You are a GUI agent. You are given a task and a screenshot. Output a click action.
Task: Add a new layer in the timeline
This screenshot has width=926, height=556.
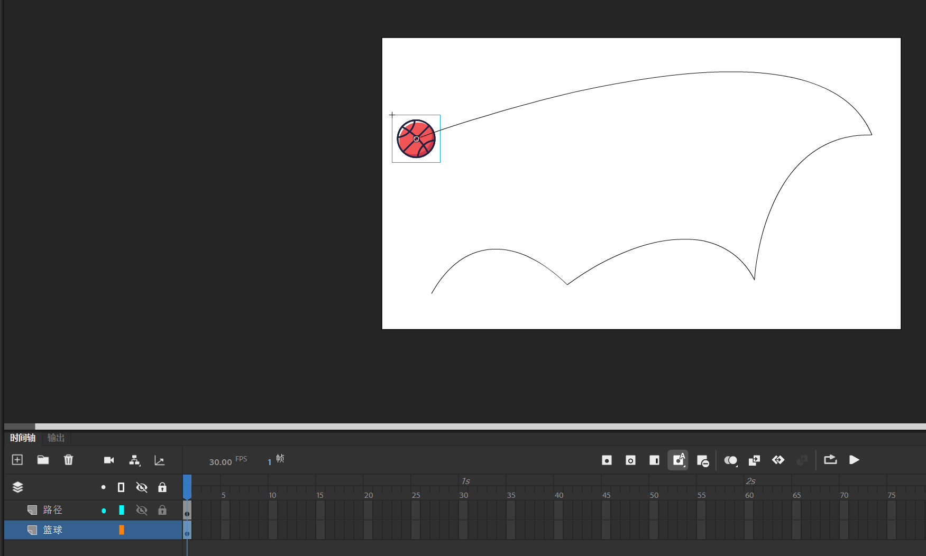pos(17,460)
